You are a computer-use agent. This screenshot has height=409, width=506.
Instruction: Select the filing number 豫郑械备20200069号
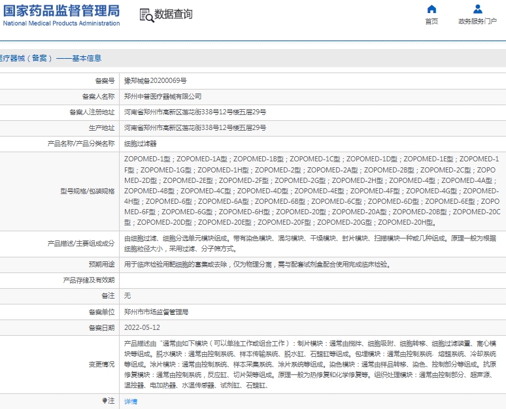(155, 80)
